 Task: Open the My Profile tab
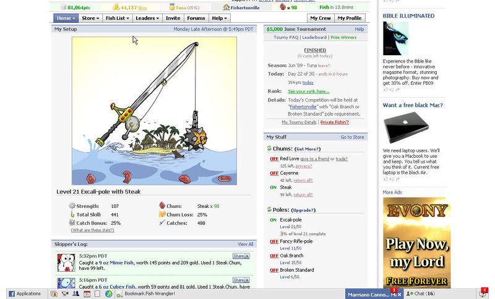coord(350,18)
